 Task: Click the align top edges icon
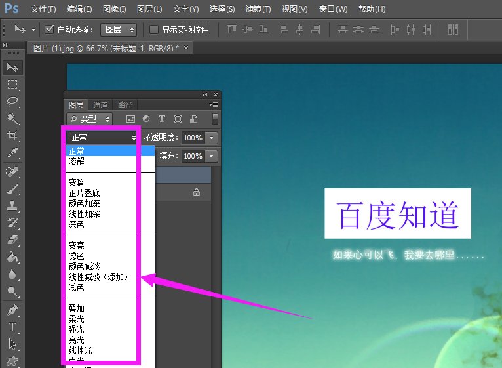(x=232, y=30)
